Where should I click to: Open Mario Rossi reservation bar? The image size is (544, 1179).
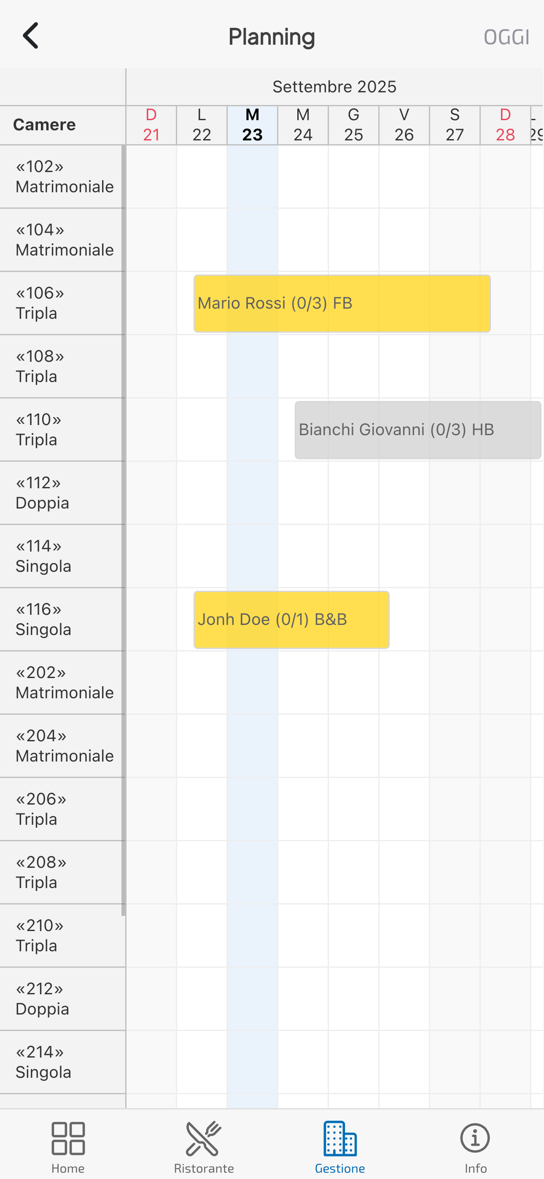tap(342, 304)
